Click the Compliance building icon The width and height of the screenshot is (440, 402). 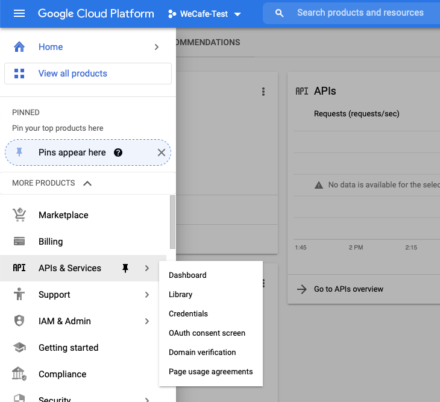click(19, 374)
